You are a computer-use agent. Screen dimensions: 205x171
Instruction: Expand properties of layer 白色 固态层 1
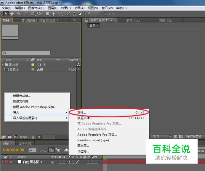pyautogui.click(x=2, y=162)
